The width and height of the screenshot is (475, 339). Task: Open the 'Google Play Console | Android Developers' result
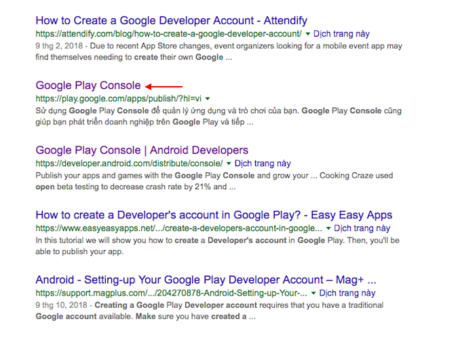click(142, 150)
